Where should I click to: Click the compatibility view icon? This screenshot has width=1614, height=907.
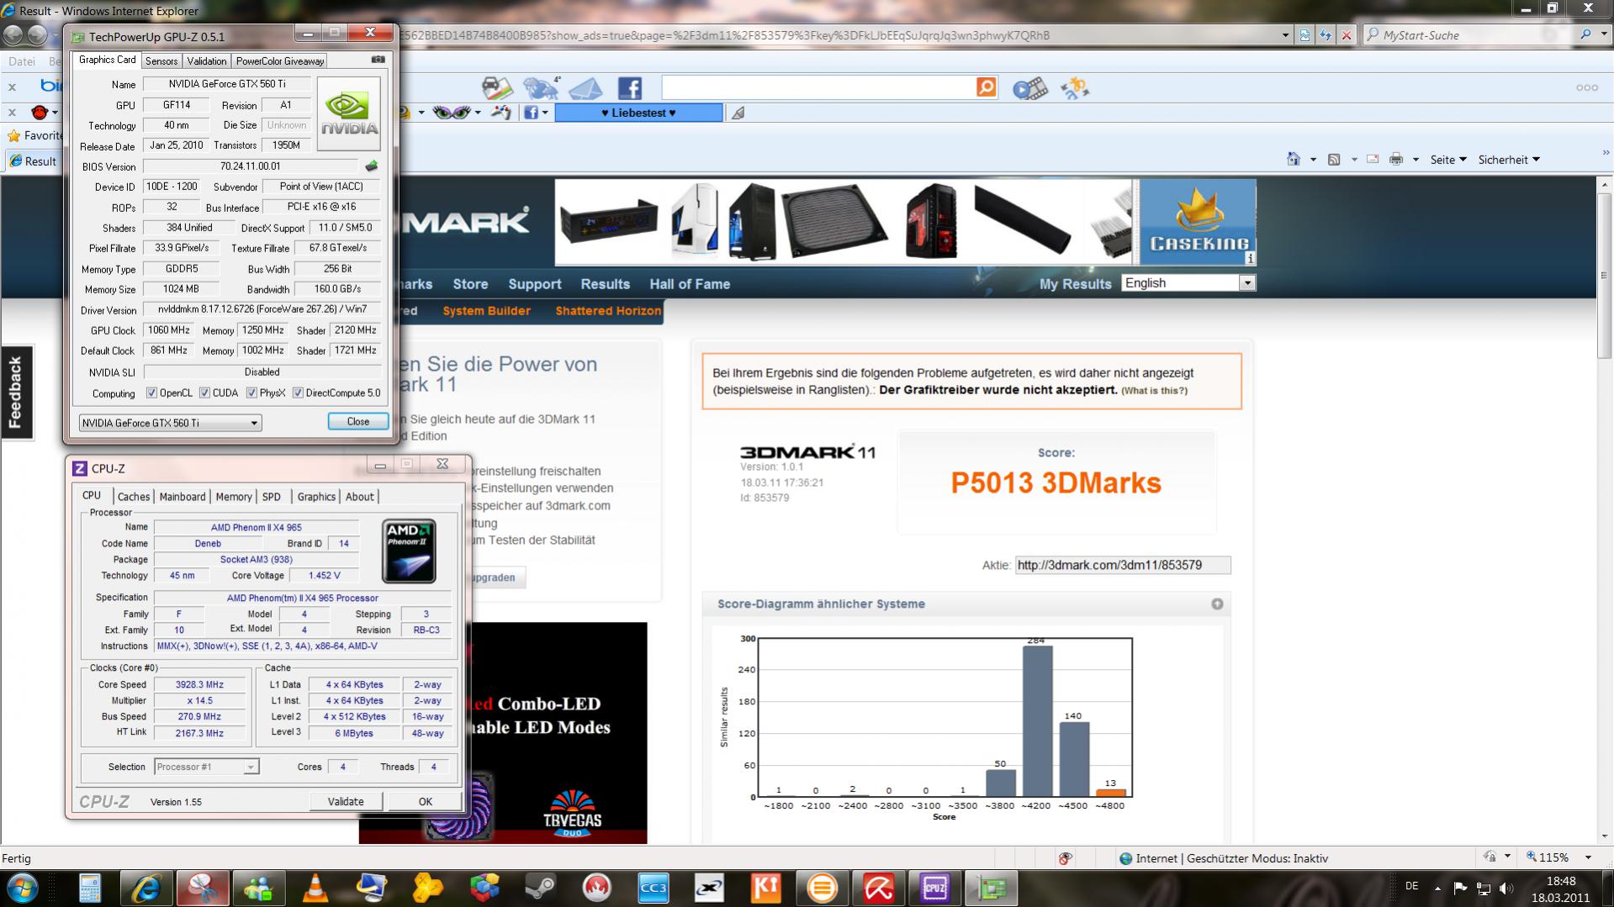(1304, 35)
